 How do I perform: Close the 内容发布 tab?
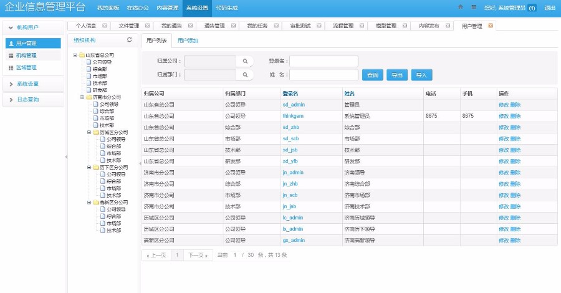tap(448, 26)
